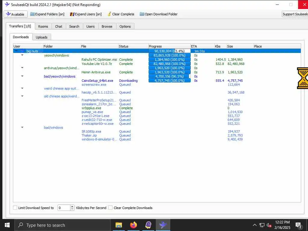Collapse the old chinese apps/weird... folder
The image size is (308, 231).
point(22,96)
